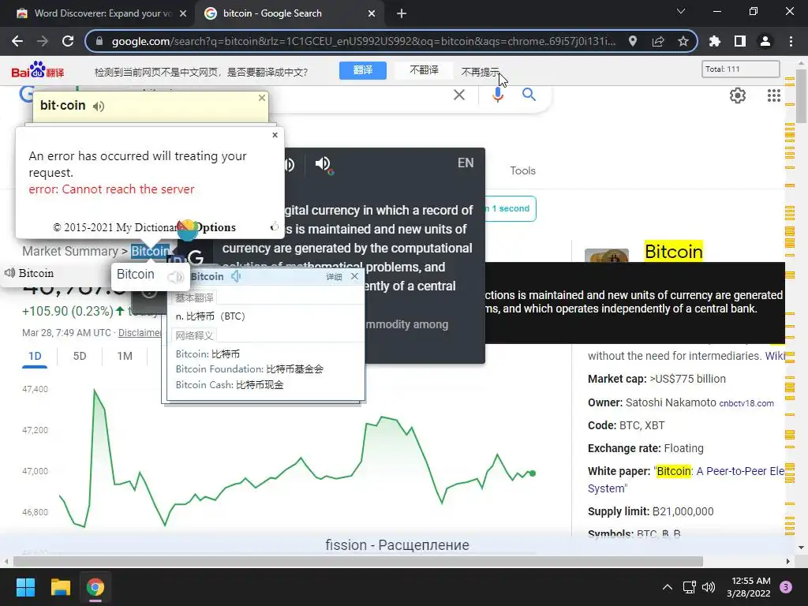Select the 1M chart range tab
The image size is (808, 606).
tap(125, 356)
